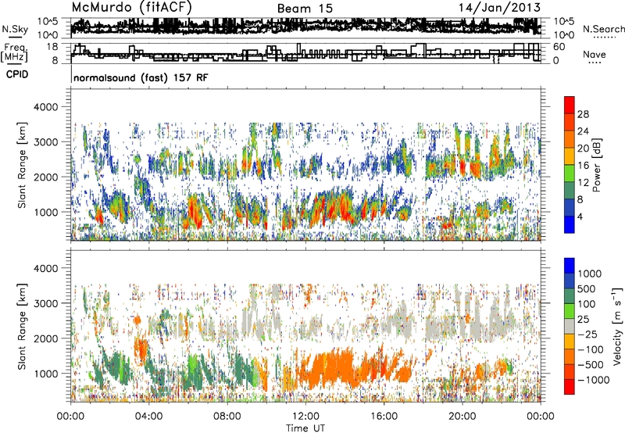This screenshot has height=433, width=625.
Task: Click the date '14/Jan/2013'
Action: [499, 7]
